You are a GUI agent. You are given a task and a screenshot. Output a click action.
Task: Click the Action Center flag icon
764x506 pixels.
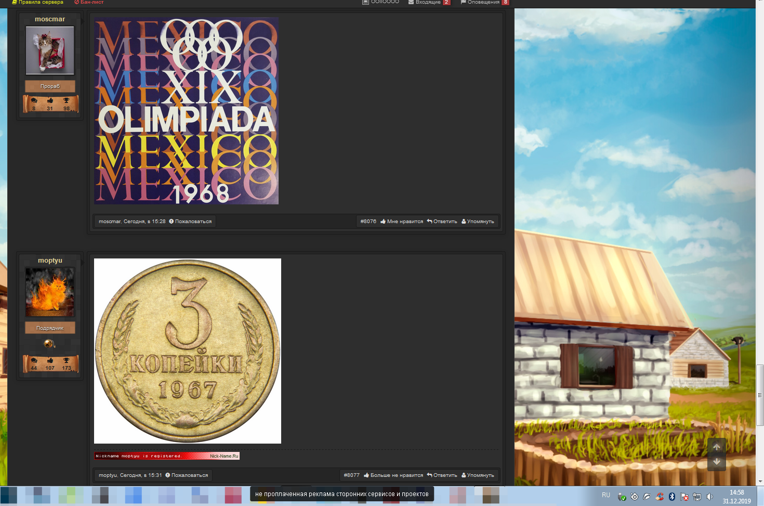tap(684, 497)
